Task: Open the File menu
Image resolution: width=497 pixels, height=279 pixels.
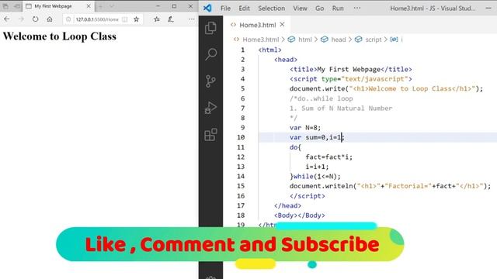Action: tap(226, 9)
